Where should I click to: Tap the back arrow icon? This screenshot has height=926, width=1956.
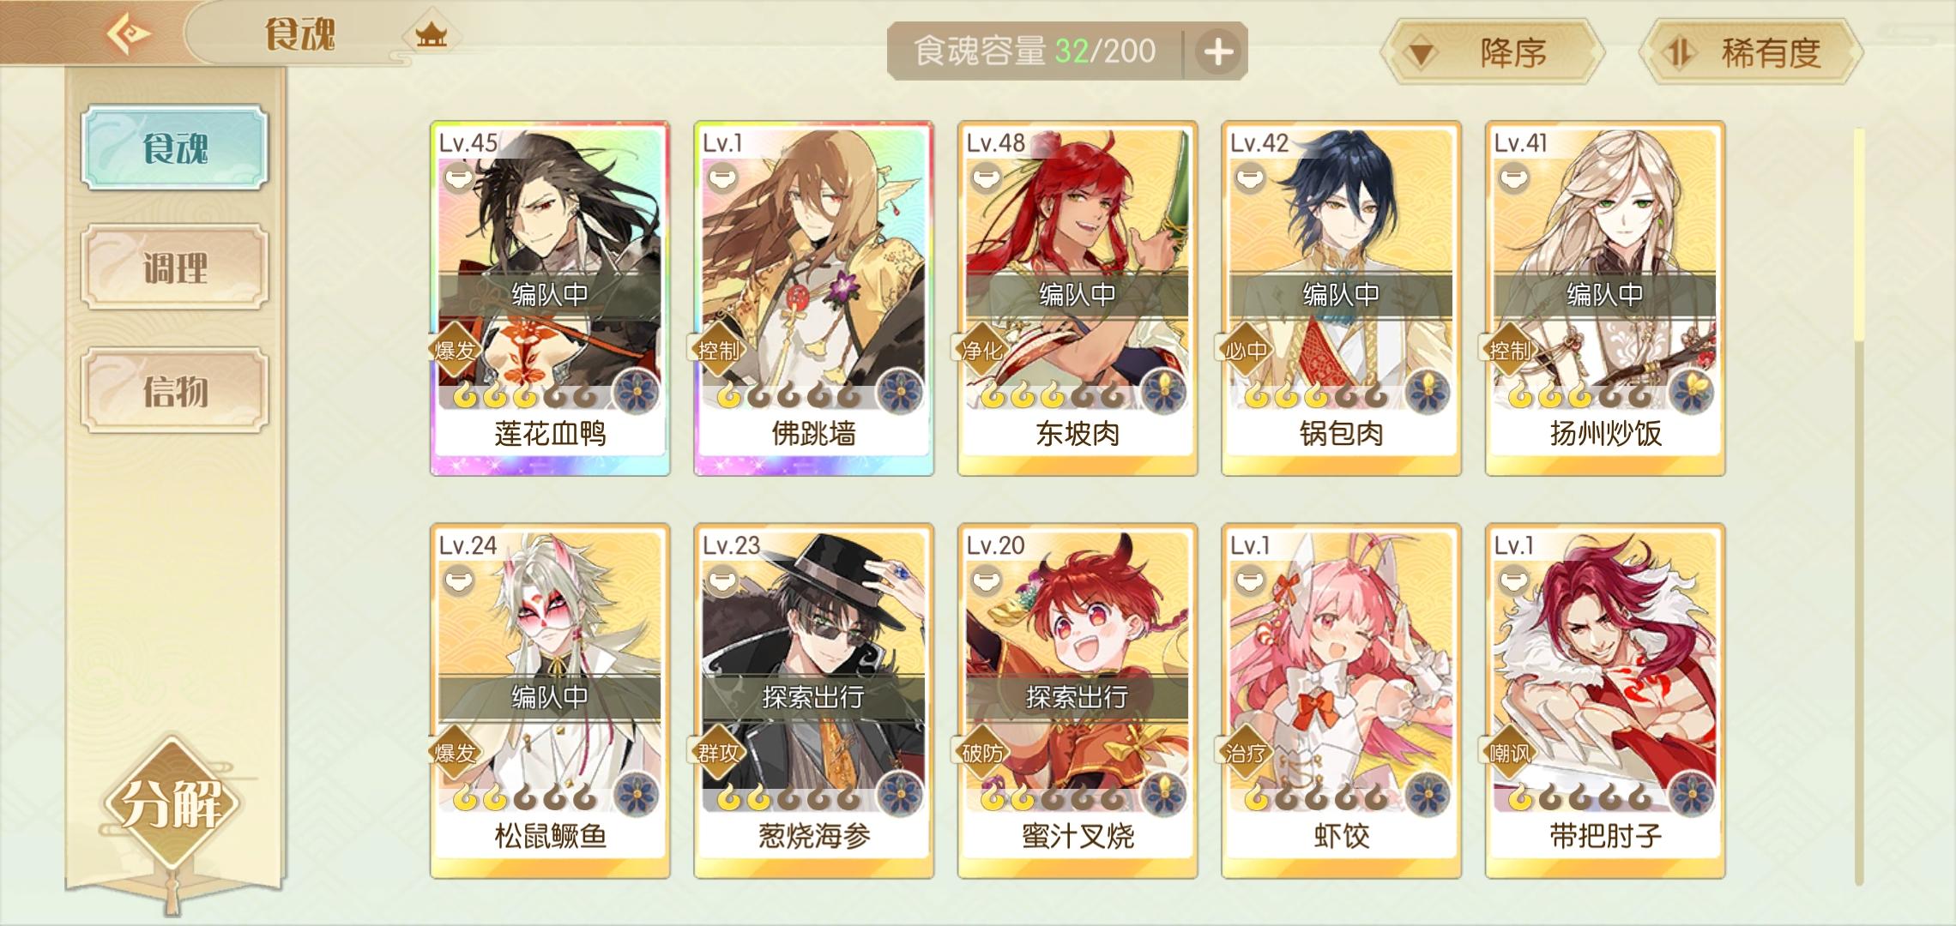click(x=129, y=33)
